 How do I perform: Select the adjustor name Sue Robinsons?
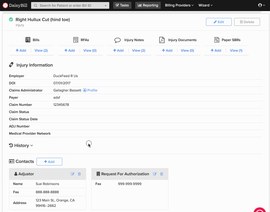tap(47, 184)
